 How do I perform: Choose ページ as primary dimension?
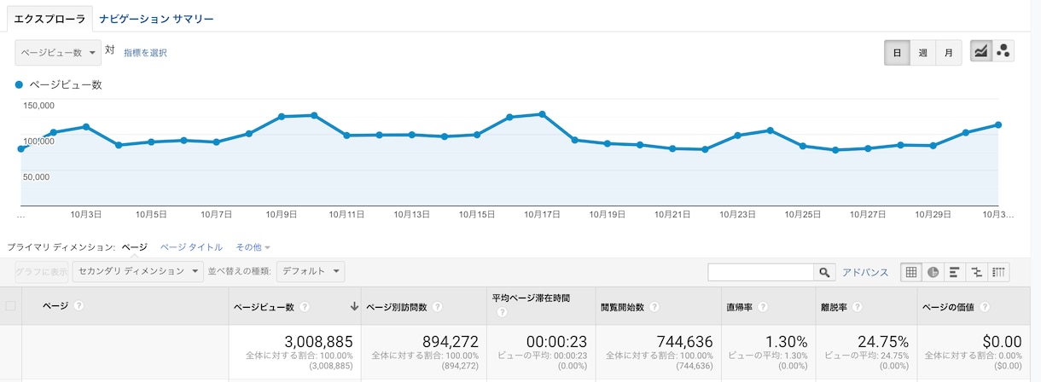[135, 247]
